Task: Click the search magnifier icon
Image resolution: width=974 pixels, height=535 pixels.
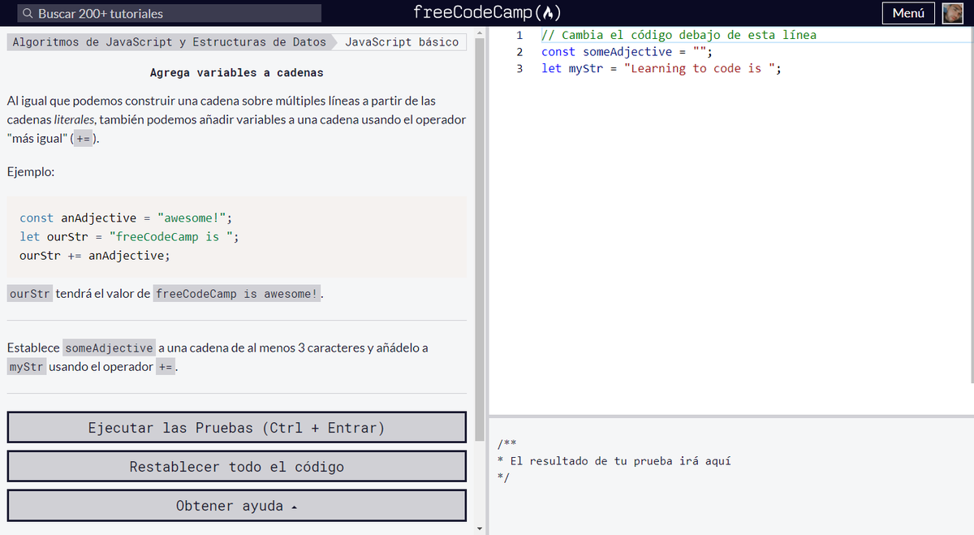Action: coord(28,14)
